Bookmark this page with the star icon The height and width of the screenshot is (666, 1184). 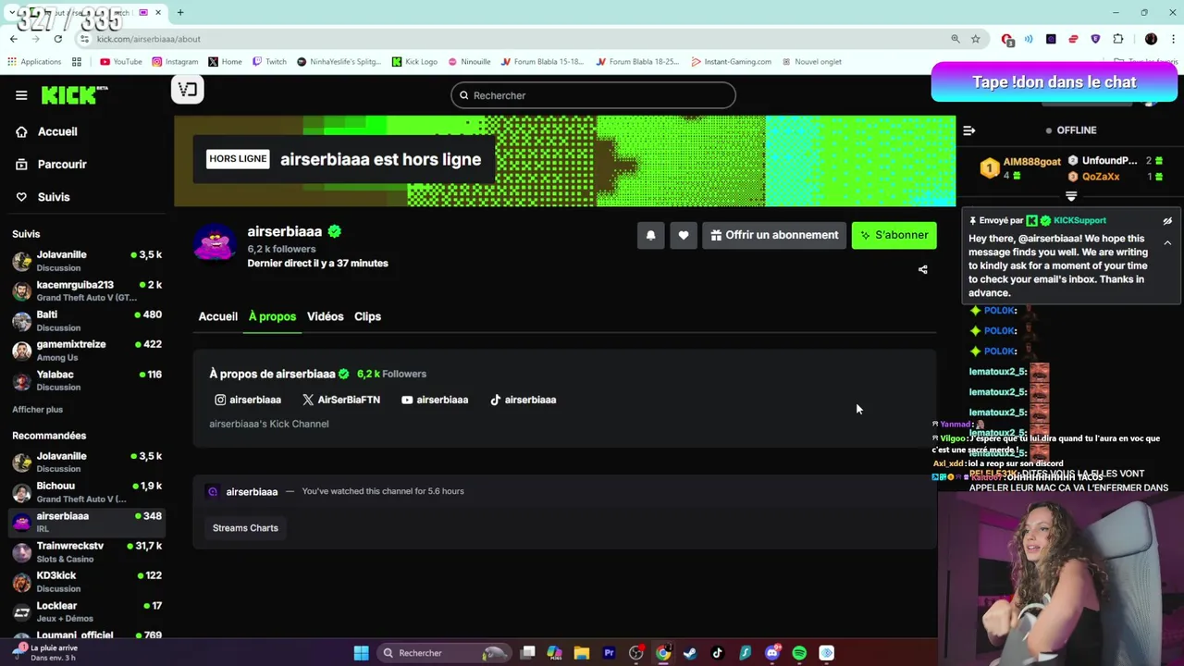(x=975, y=39)
